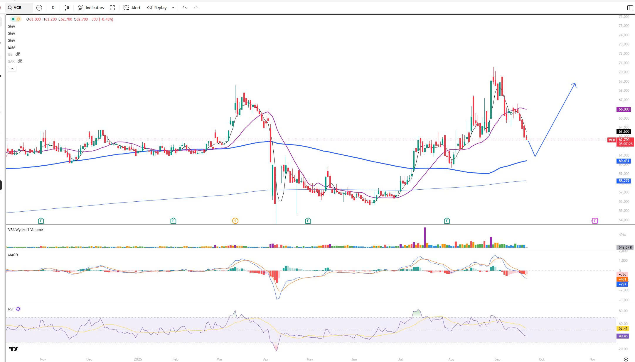This screenshot has height=362, width=635.
Task: Click the pink future earnings marker
Action: coord(594,221)
